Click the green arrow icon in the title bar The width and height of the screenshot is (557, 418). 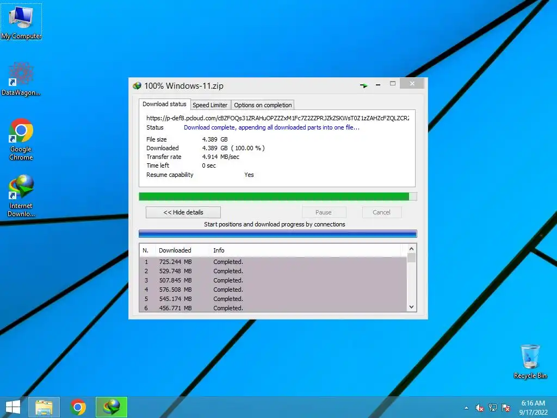(363, 85)
